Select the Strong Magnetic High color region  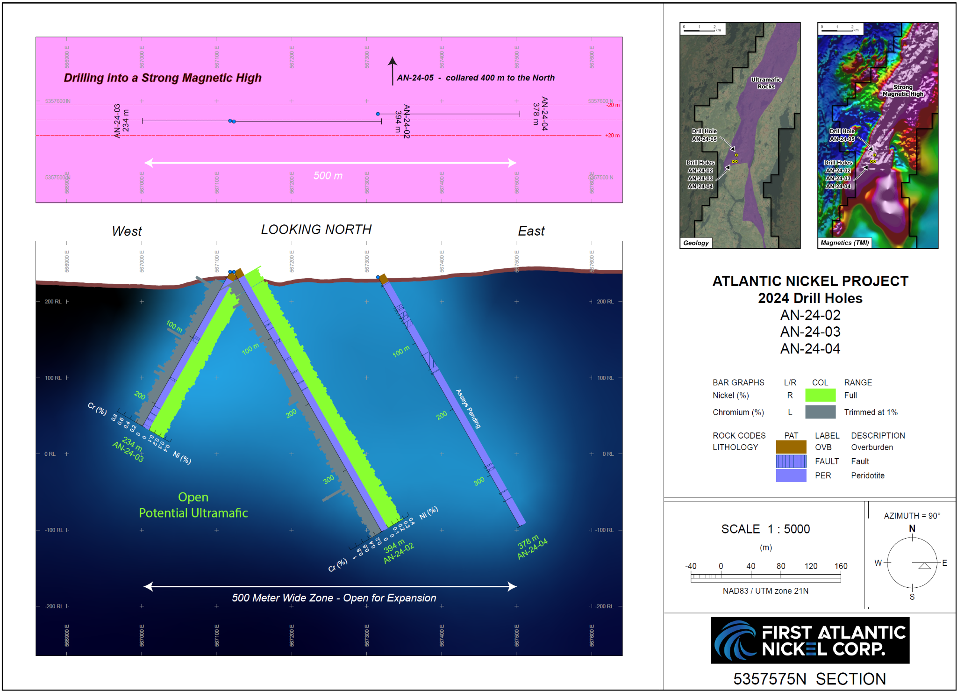point(904,90)
